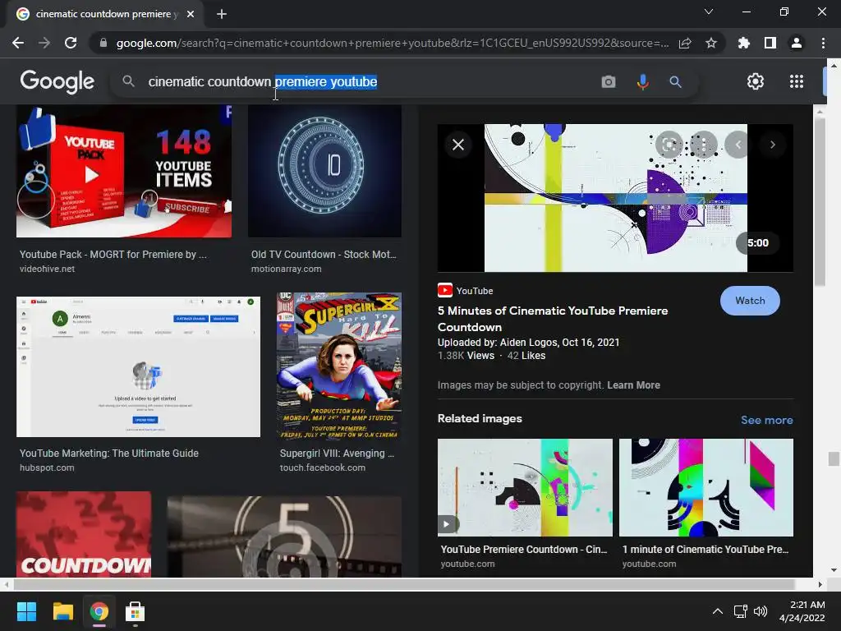
Task: Click the browser forward arrow
Action: click(x=44, y=43)
